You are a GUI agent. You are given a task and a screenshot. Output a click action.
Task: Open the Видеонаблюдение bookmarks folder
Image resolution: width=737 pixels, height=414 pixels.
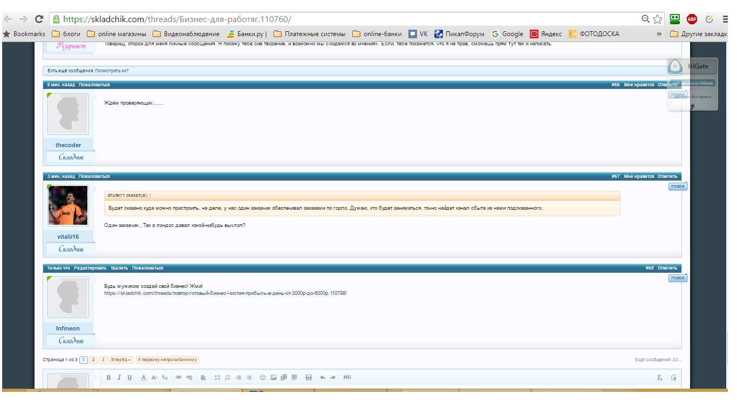point(186,34)
